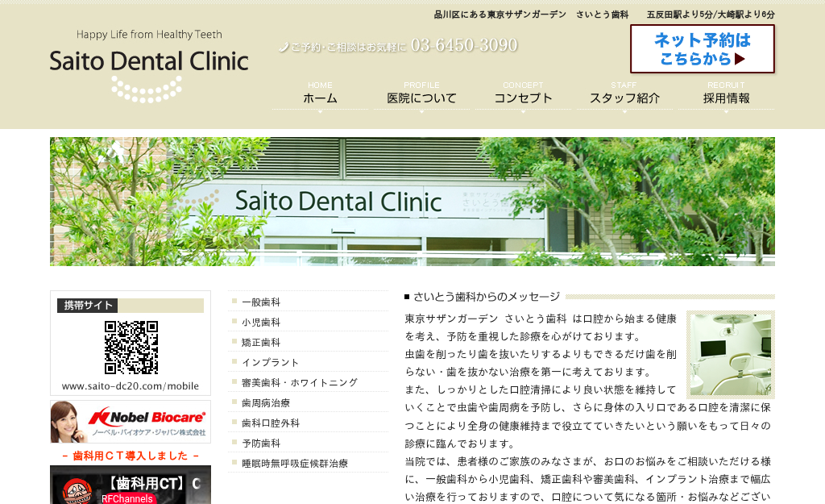
Task: Go to the ホーム navigation item
Action: click(x=320, y=95)
